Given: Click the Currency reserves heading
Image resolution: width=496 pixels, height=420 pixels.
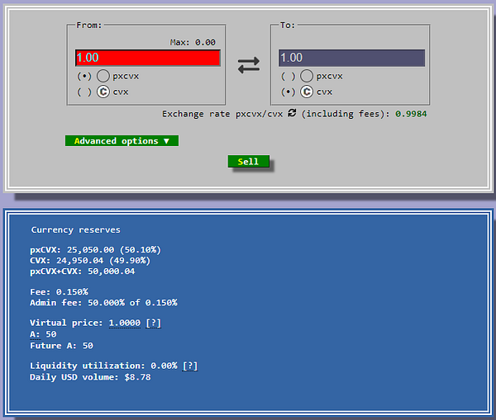Looking at the screenshot, I should pos(76,230).
